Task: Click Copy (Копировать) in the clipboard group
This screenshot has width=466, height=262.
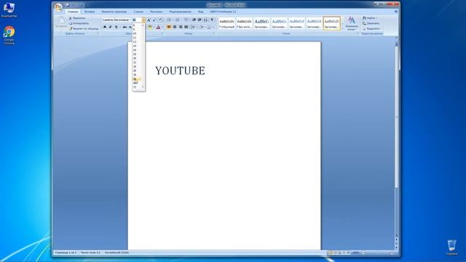Action: tap(79, 23)
